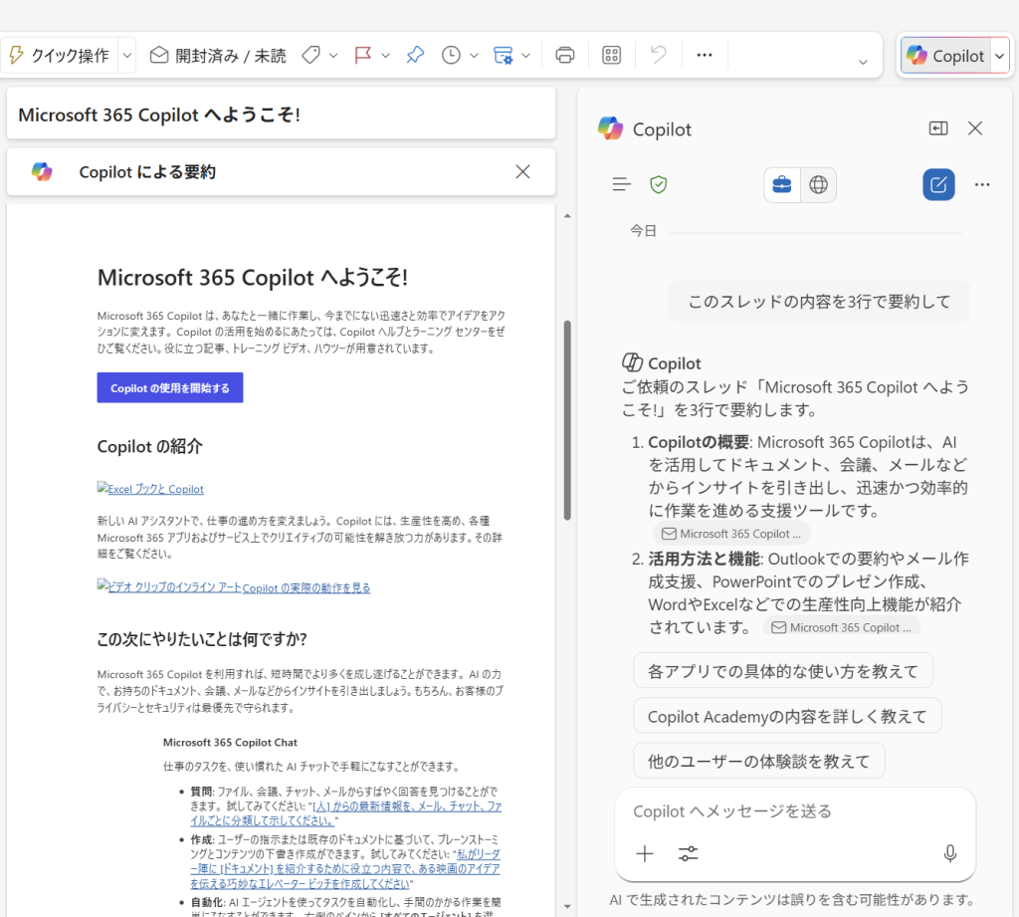Open the toolbar more options ellipsis menu
Viewport: 1019px width, 917px height.
pos(705,56)
